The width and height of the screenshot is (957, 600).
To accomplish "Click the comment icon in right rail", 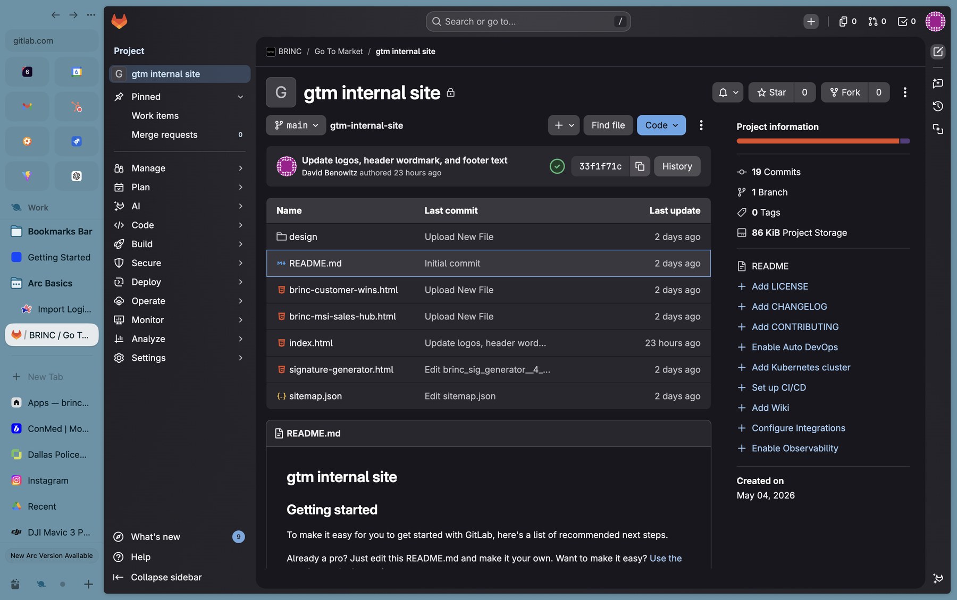I will click(x=938, y=83).
